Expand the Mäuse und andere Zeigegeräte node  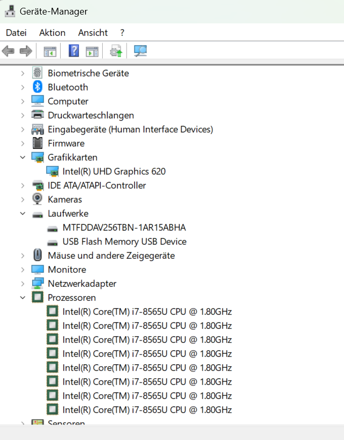click(23, 256)
